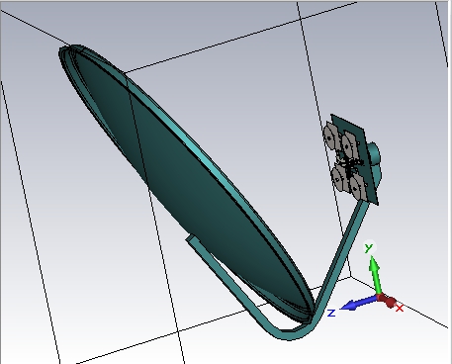The image size is (452, 364).
Task: Select the upper-right circular patch of the feed
Action: tap(349, 142)
